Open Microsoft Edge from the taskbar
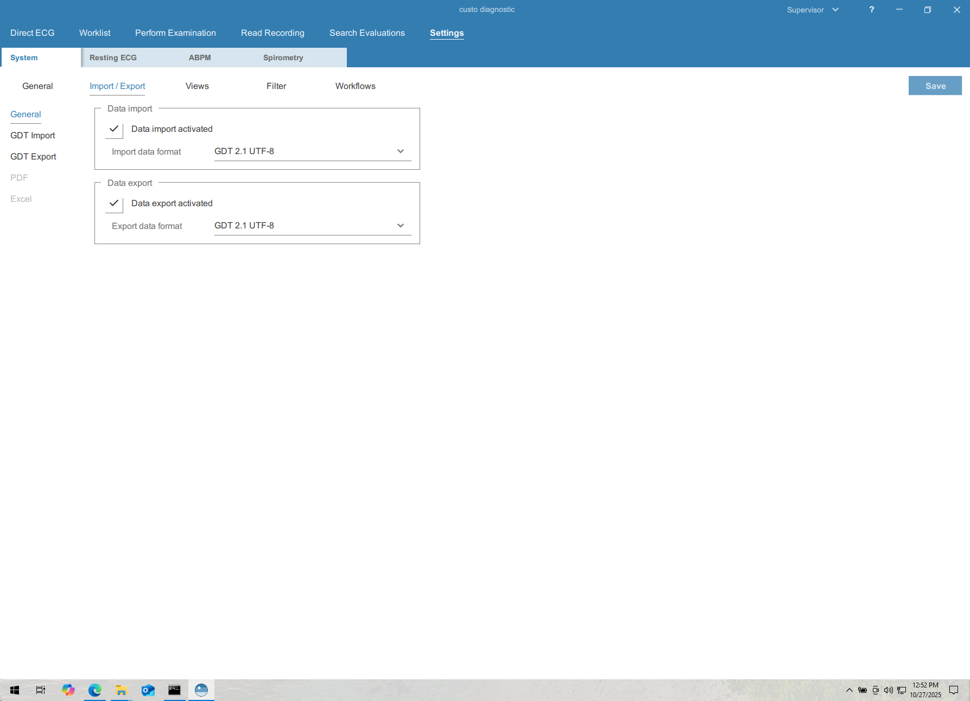This screenshot has height=701, width=970. coord(95,690)
